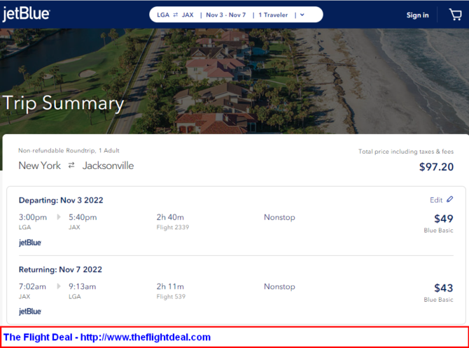Click the 2h 11m duration
Screen dimensions: 469x348
[170, 287]
